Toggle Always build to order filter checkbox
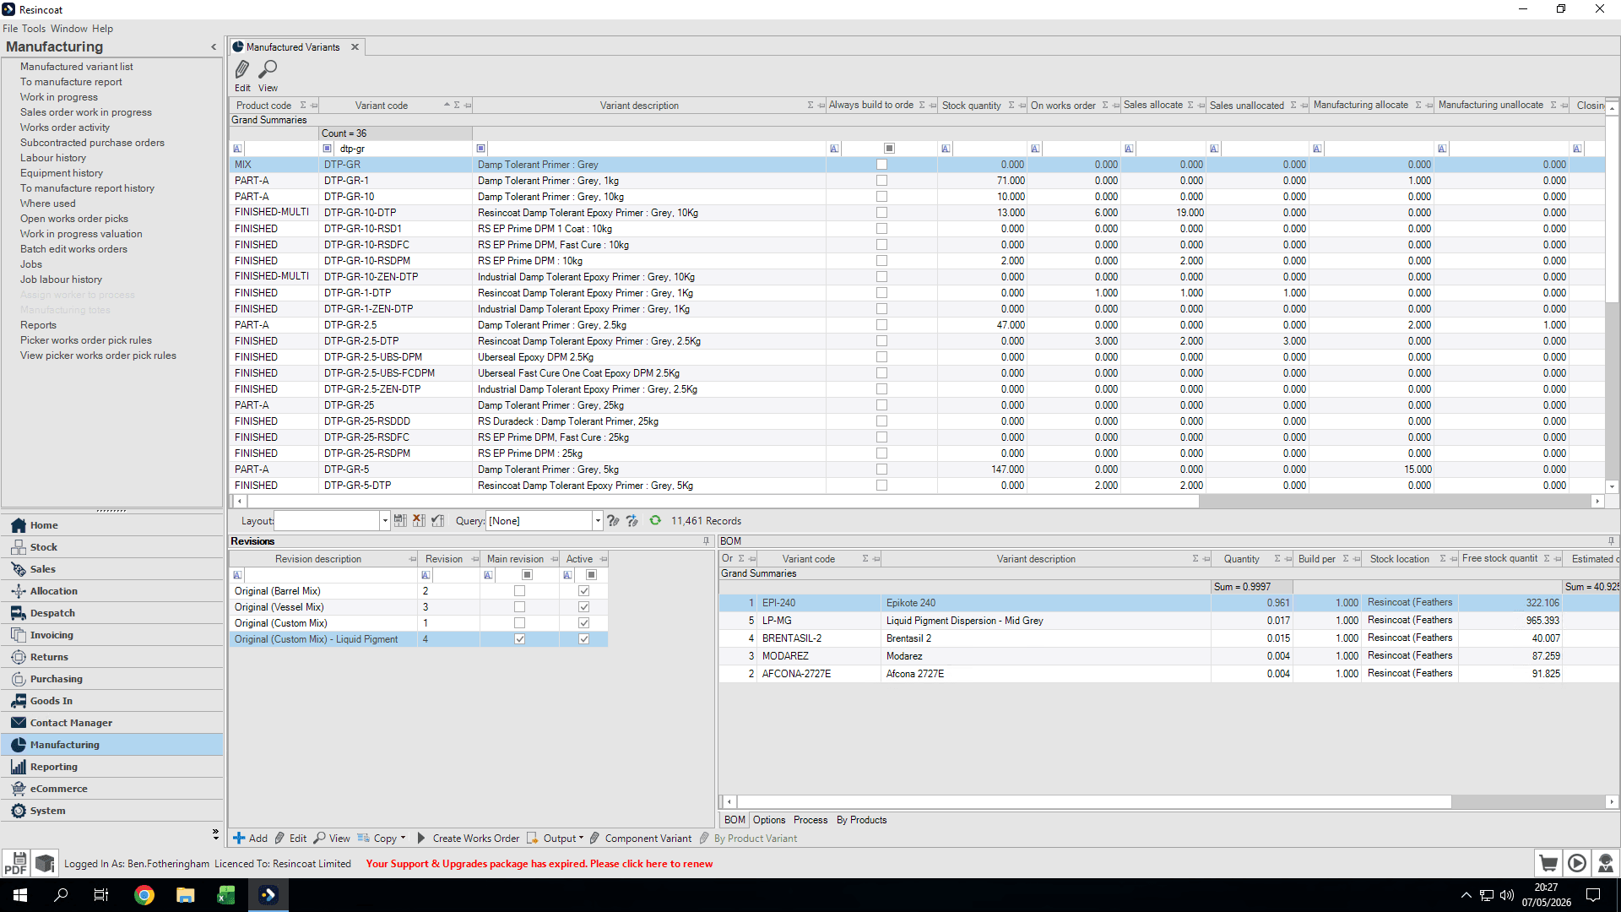The width and height of the screenshot is (1621, 912). point(889,149)
